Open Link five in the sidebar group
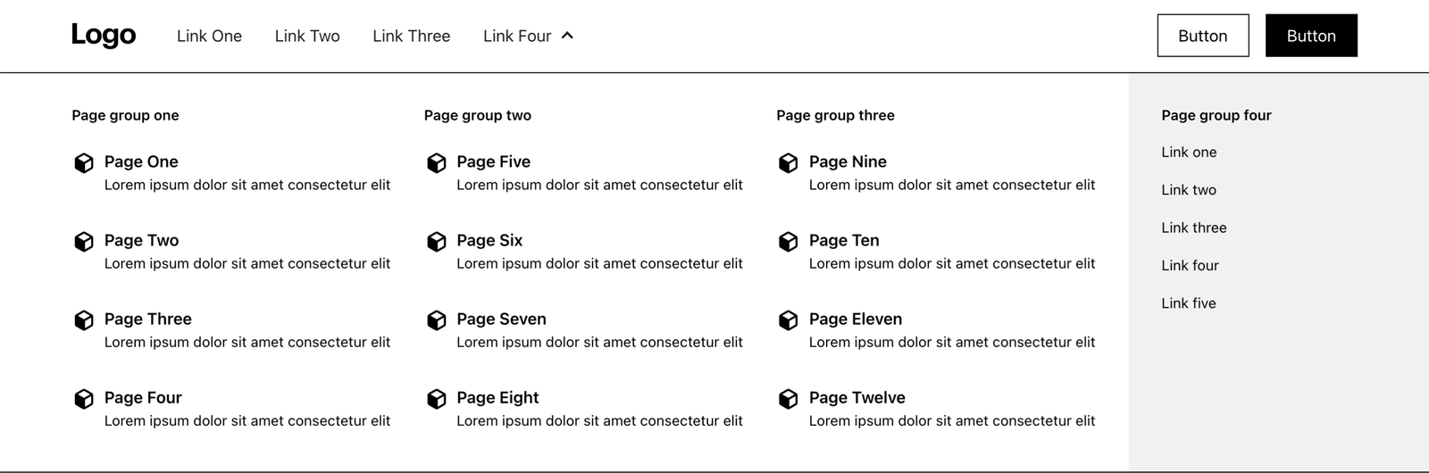1429x473 pixels. coord(1188,303)
